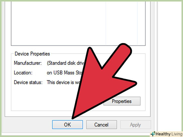Viewport: 183px width, 137px height.
Task: Select the Device status label
Action: coord(28,82)
